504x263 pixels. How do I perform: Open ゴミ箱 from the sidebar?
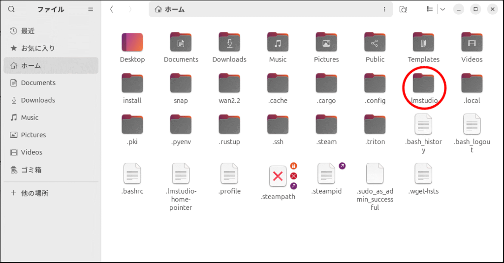(31, 170)
